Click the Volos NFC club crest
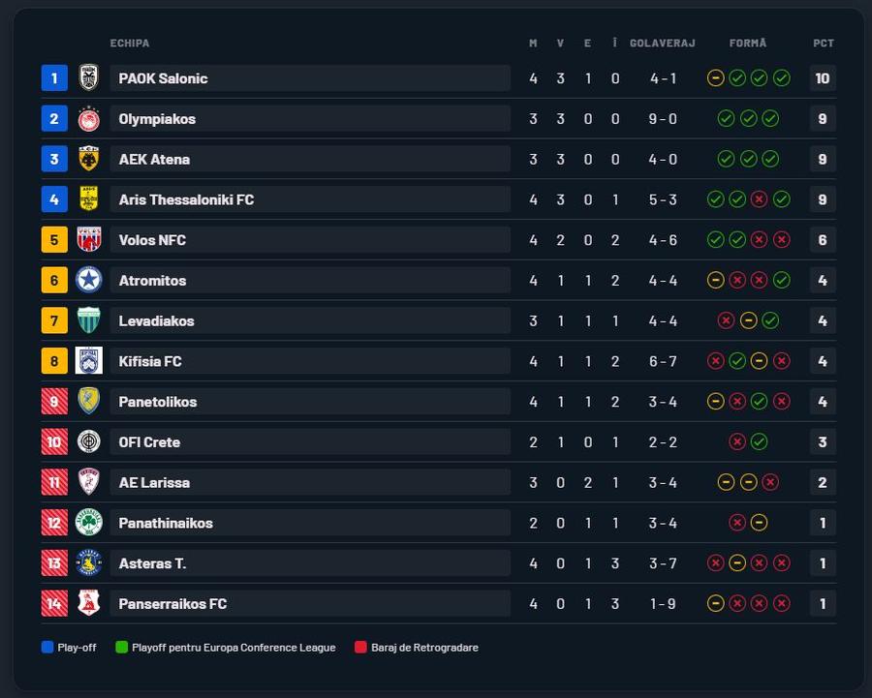This screenshot has width=872, height=698. pos(89,239)
